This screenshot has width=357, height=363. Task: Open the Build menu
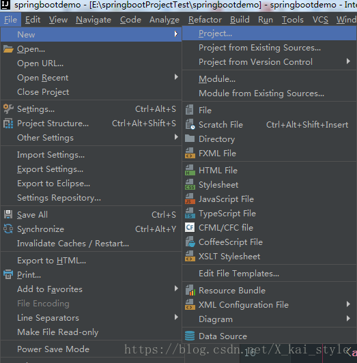(240, 20)
